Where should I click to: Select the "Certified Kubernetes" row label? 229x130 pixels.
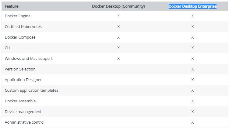23,26
